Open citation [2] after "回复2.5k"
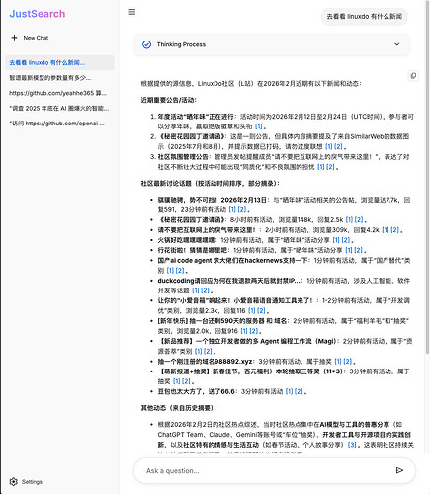 click(x=359, y=219)
